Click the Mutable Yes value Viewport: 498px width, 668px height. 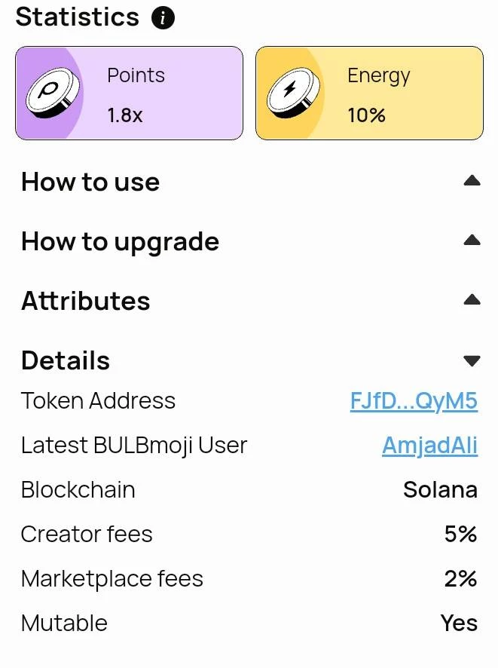tap(460, 623)
